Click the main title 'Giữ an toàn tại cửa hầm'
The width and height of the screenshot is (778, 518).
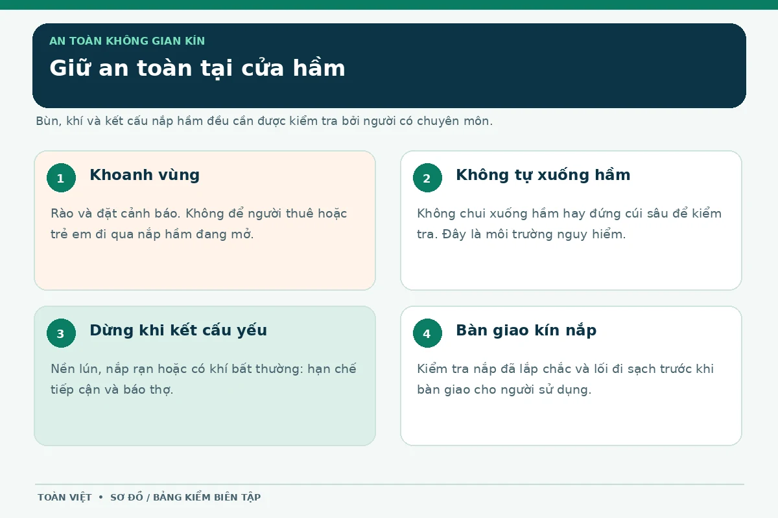[x=198, y=68]
